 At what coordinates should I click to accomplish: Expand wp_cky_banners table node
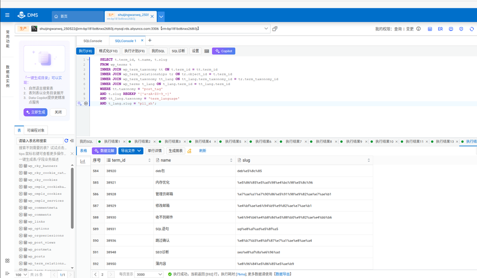(20, 166)
